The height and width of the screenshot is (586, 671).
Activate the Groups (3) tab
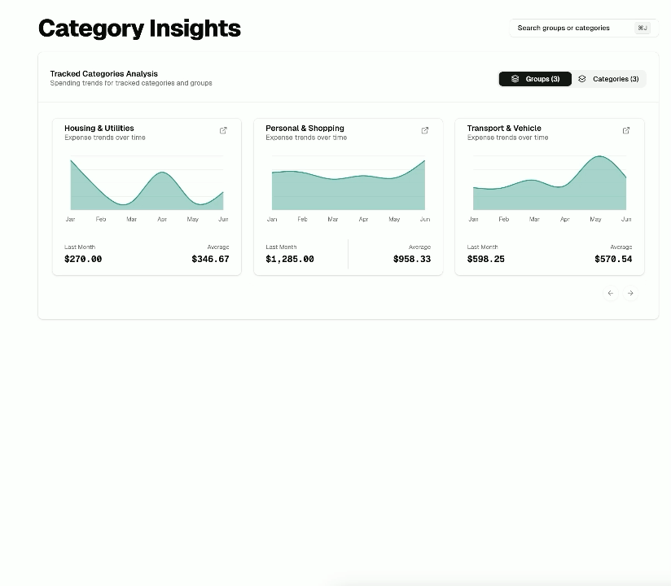coord(535,78)
